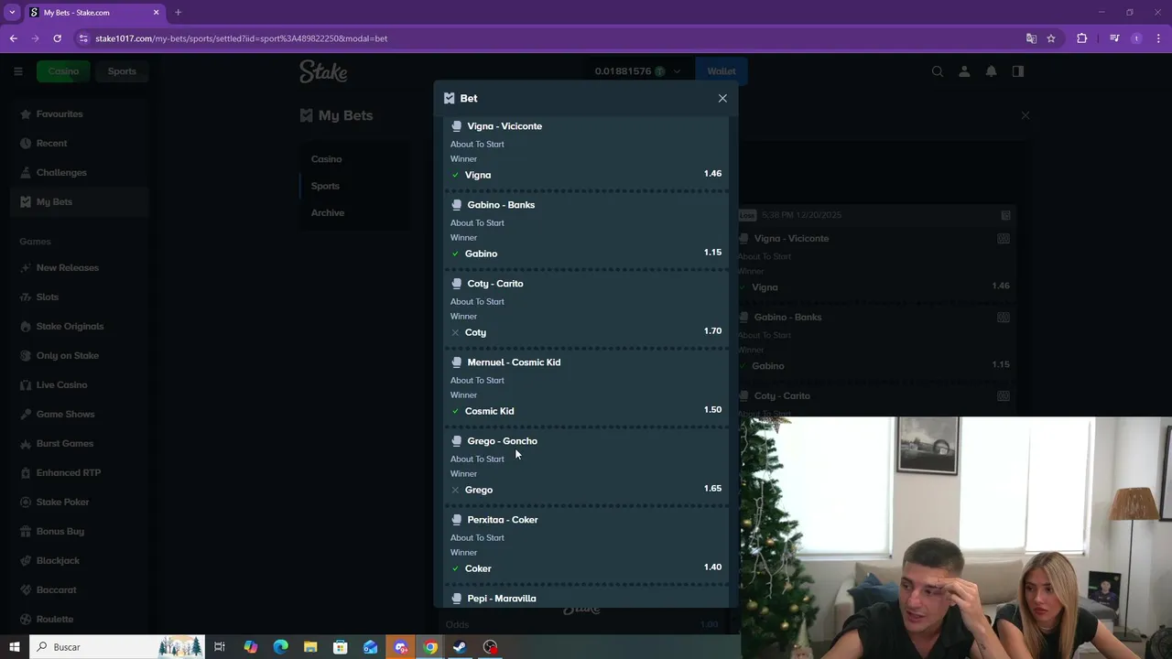The width and height of the screenshot is (1172, 659).
Task: Click the Stake logo
Action: (323, 71)
